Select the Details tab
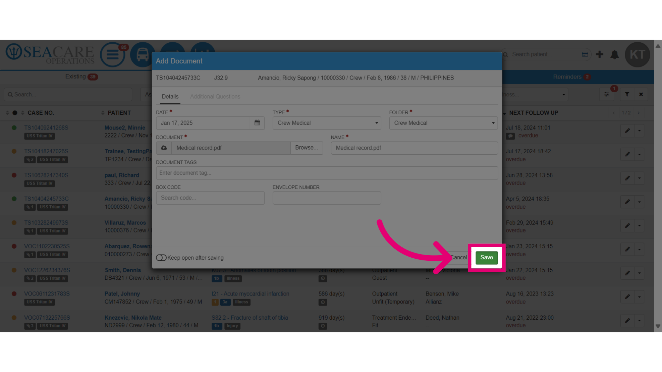 170,96
